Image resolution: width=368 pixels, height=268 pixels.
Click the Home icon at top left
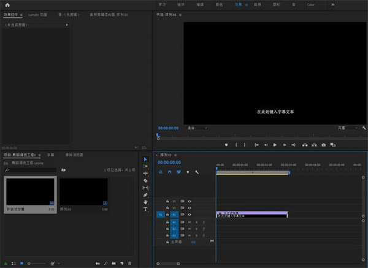[7, 4]
